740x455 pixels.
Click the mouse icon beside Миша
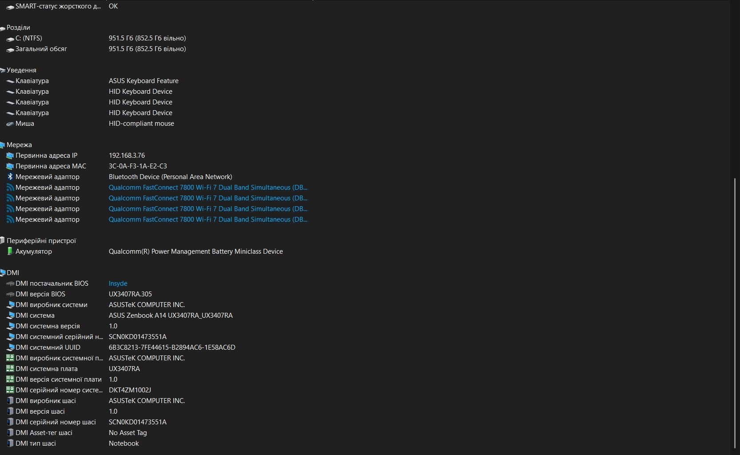[10, 124]
